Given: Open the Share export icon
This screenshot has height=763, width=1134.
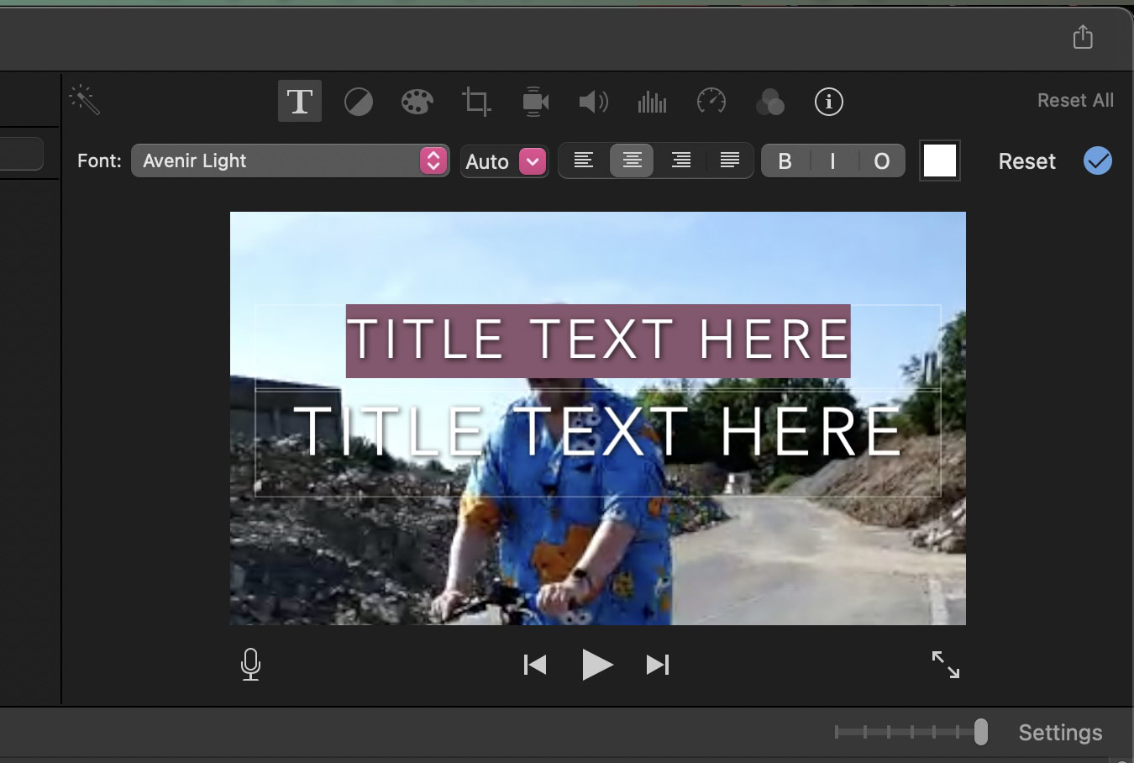Looking at the screenshot, I should pyautogui.click(x=1083, y=37).
